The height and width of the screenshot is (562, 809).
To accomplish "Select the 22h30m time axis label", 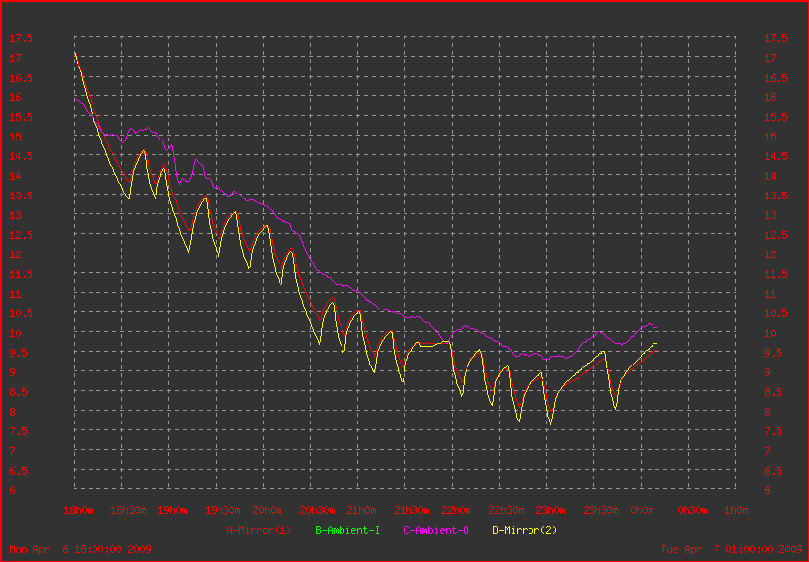I will click(506, 510).
